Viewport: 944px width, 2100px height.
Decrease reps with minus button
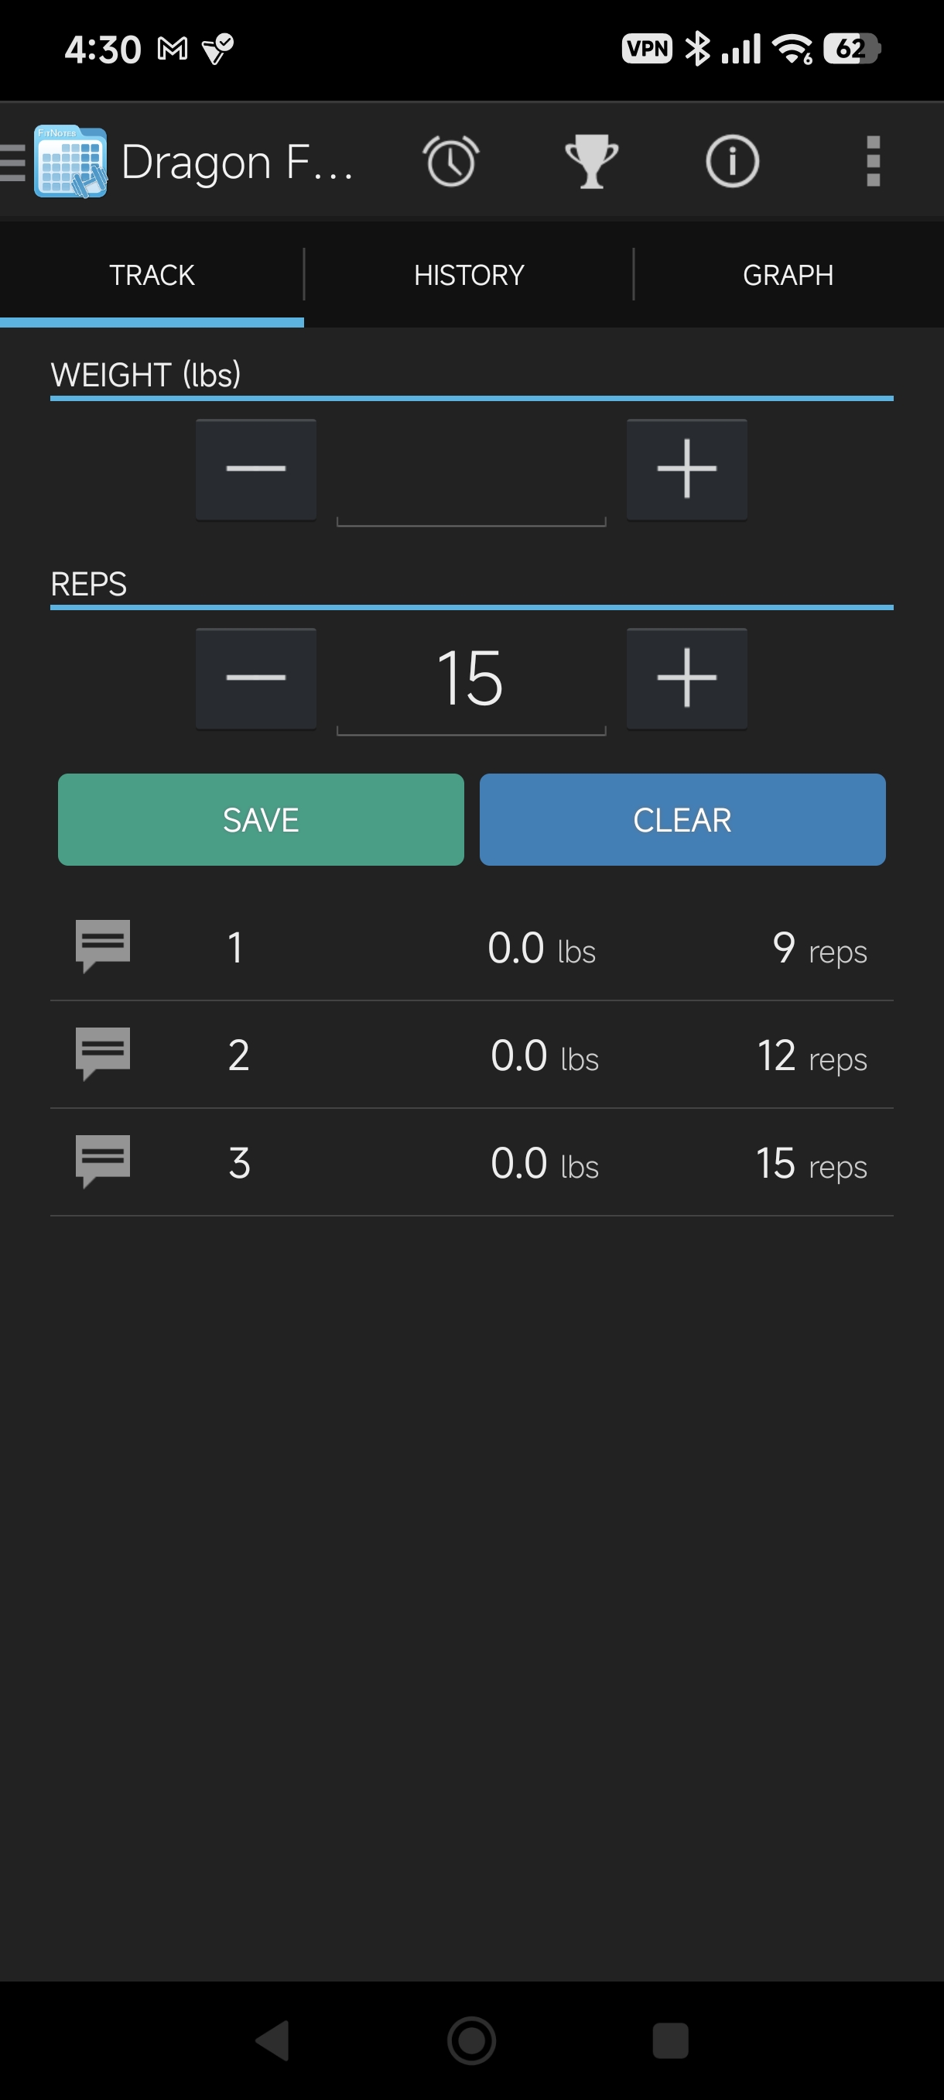(x=256, y=678)
